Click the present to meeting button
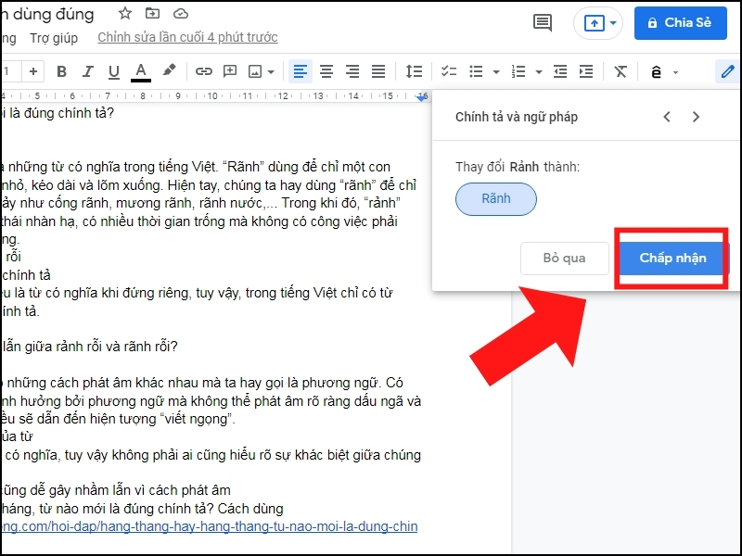742x556 pixels. tap(595, 22)
